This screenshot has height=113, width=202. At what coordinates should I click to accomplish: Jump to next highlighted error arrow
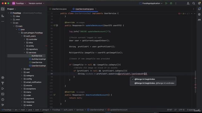pyautogui.click(x=195, y=13)
